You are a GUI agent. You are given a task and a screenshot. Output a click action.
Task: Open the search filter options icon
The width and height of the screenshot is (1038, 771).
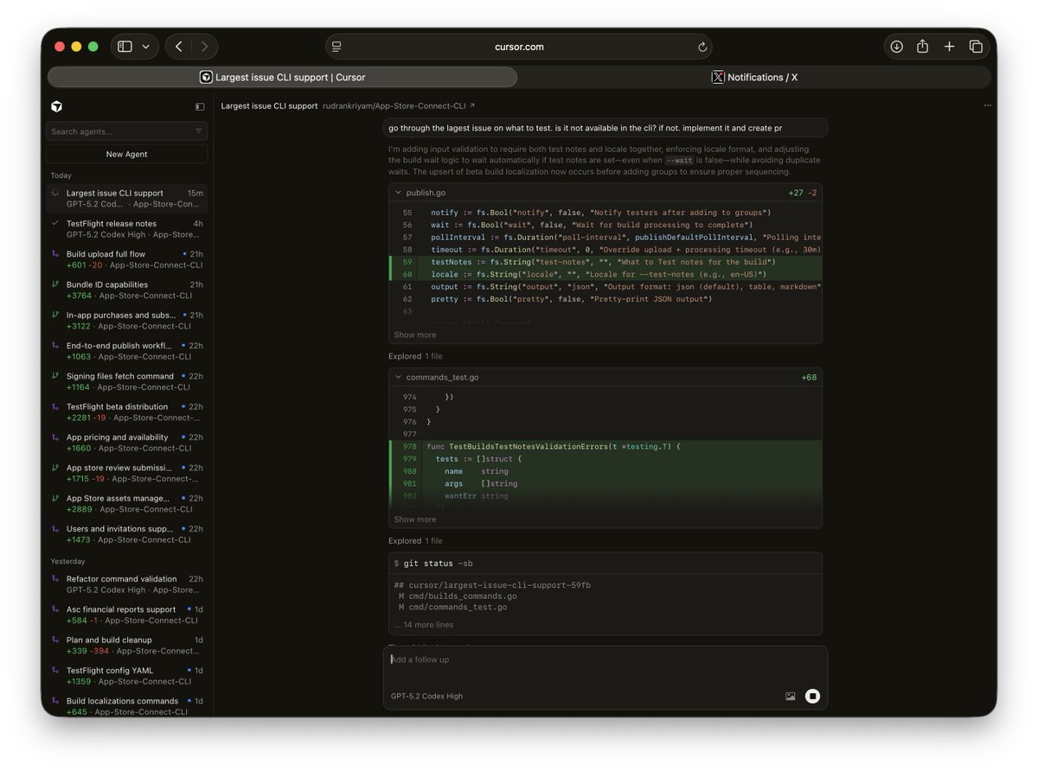pyautogui.click(x=198, y=131)
